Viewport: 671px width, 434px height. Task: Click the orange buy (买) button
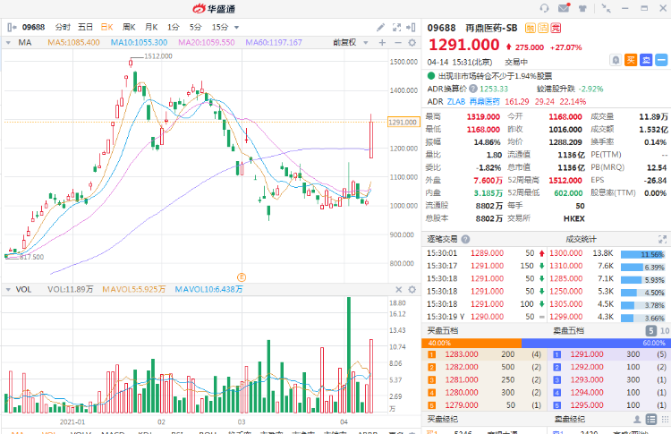coord(631,60)
